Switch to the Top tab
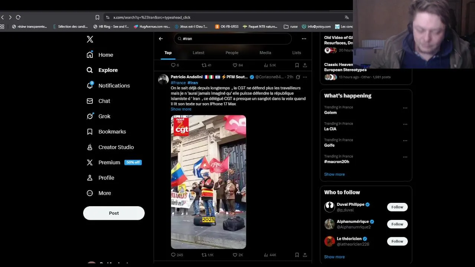Viewport: 475px width, 267px height. click(x=168, y=53)
